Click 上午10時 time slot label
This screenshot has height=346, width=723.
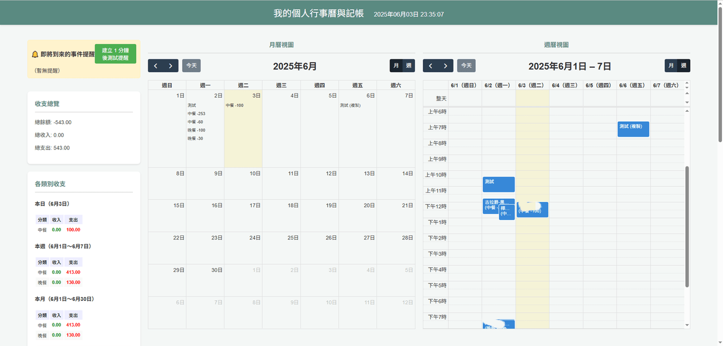(436, 175)
